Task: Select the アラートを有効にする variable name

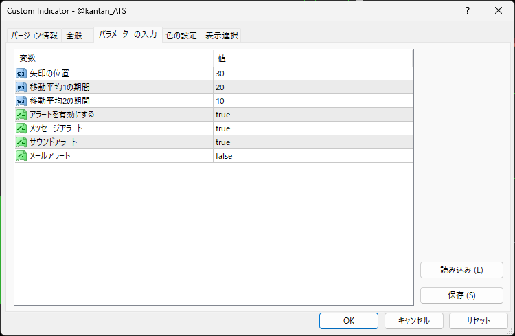Action: click(x=62, y=115)
